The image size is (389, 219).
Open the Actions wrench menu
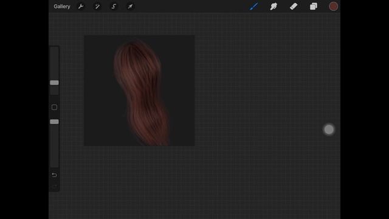coord(81,7)
